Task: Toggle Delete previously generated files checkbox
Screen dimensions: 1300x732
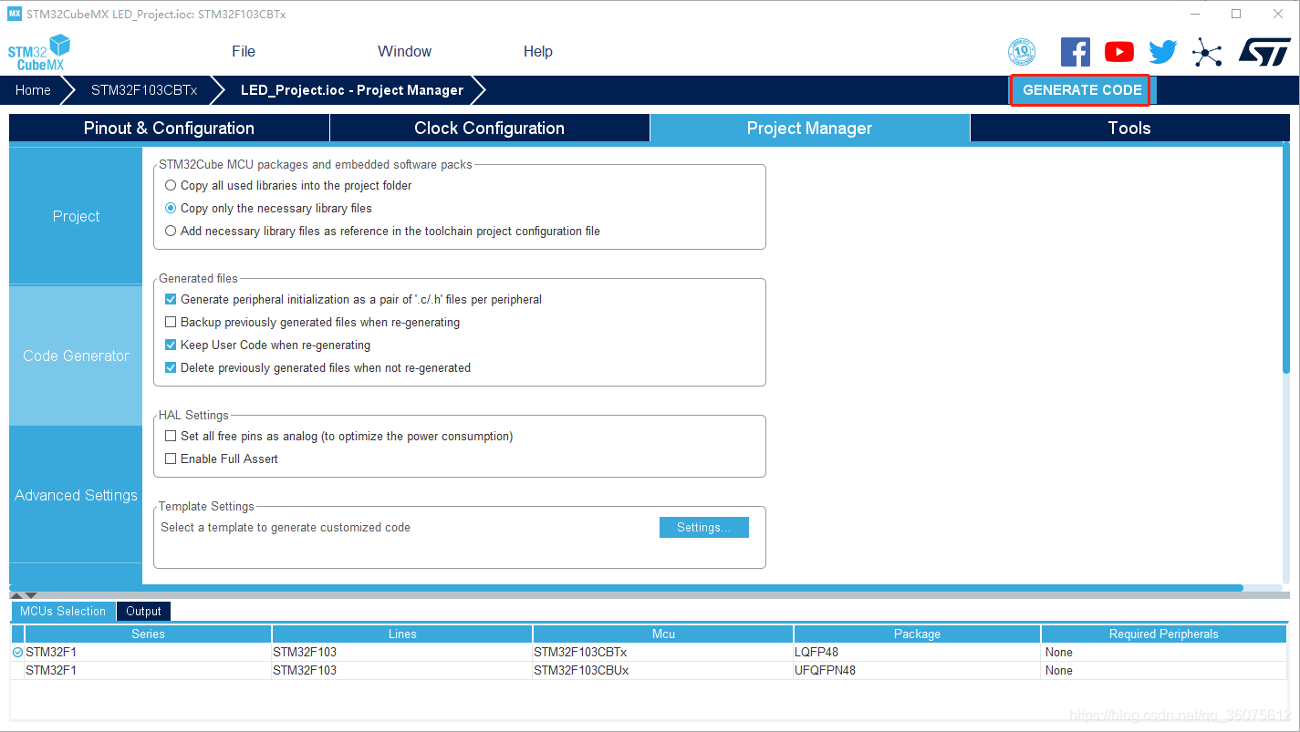Action: point(171,367)
